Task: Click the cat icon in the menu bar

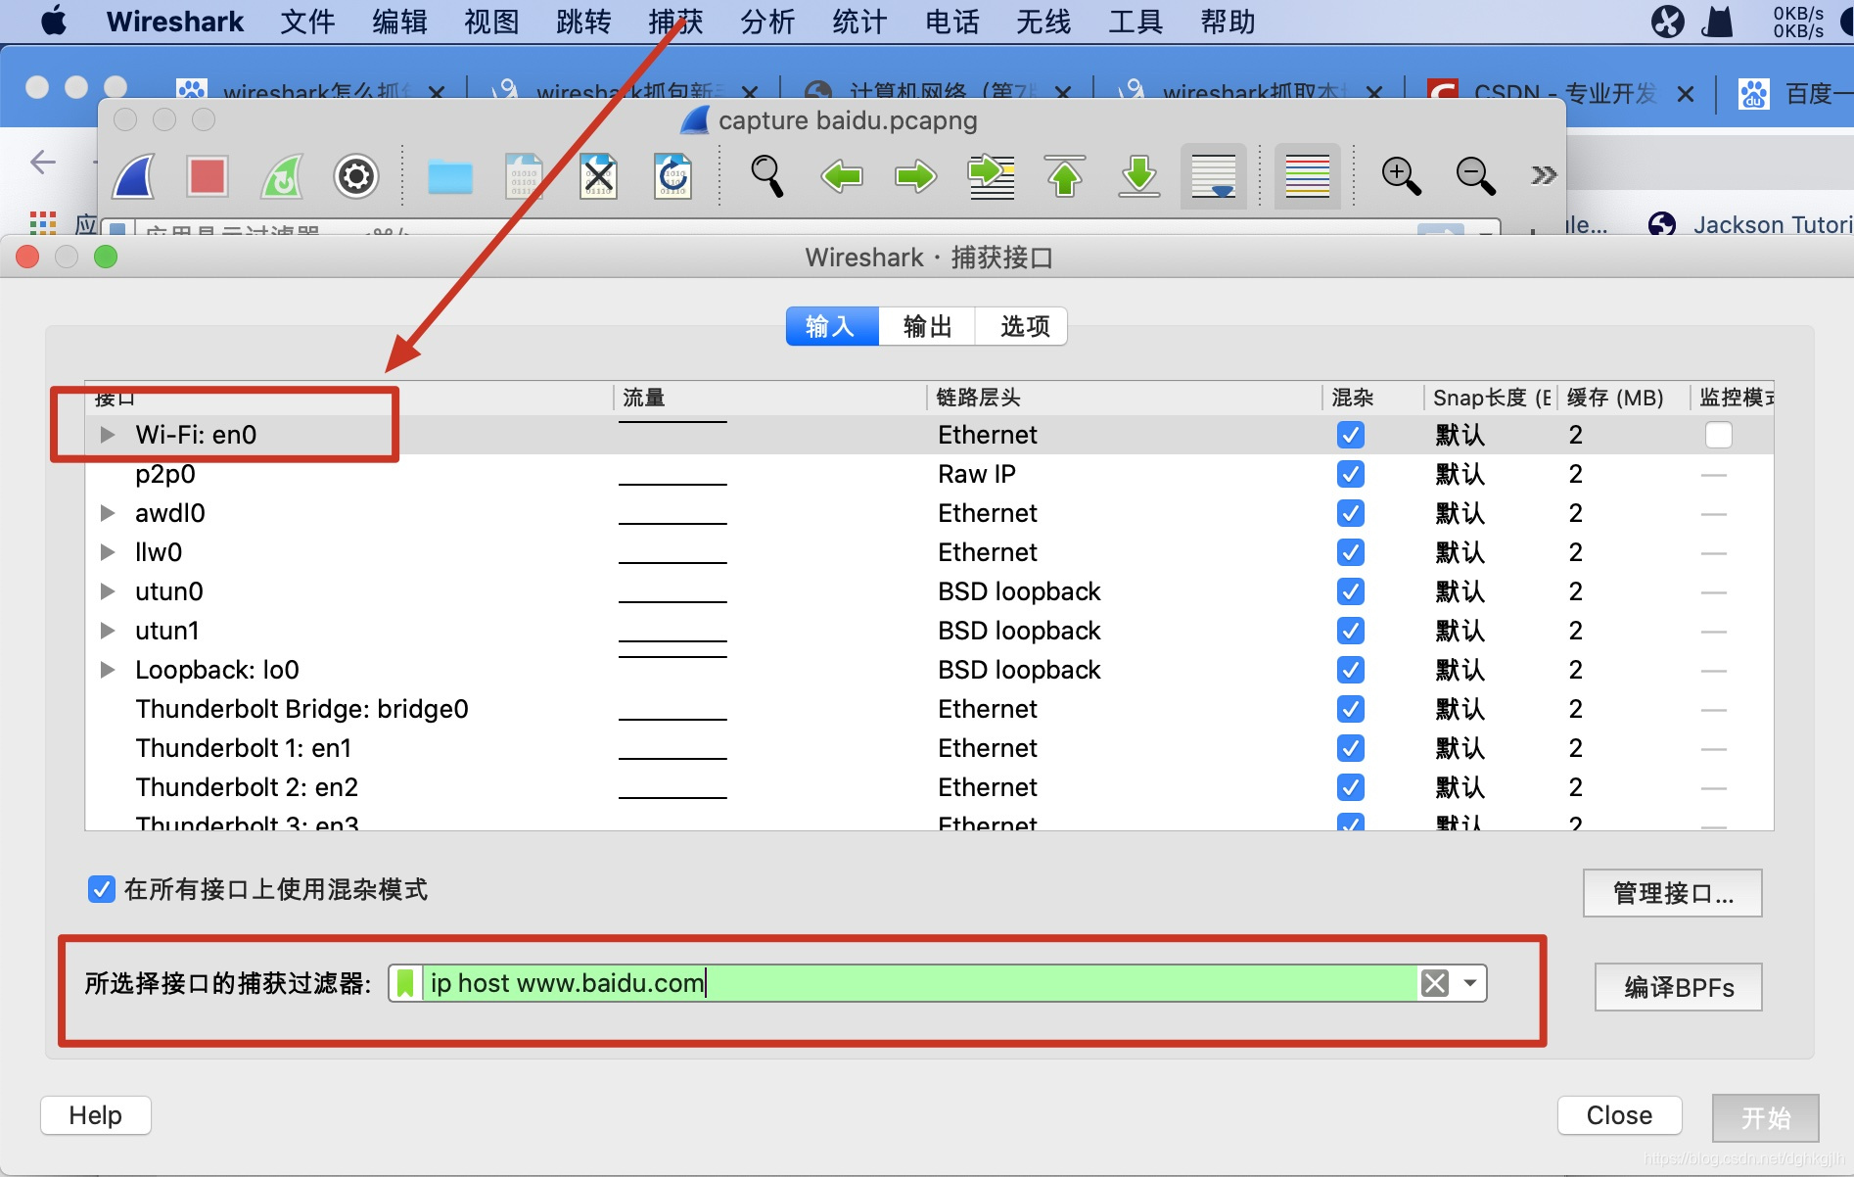Action: (1718, 22)
